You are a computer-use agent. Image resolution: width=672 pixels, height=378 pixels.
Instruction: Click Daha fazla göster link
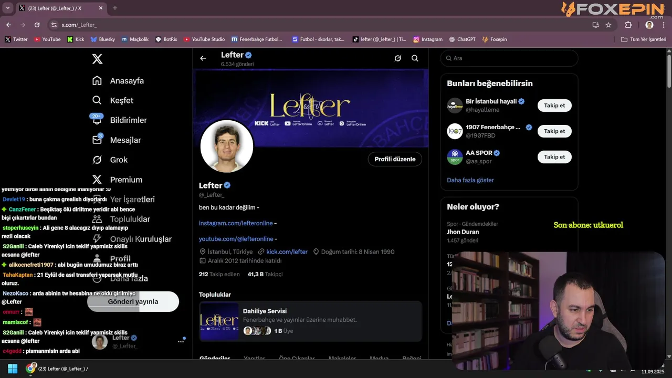point(470,180)
